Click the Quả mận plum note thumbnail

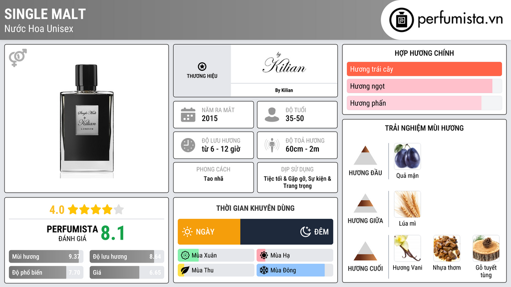tap(407, 156)
